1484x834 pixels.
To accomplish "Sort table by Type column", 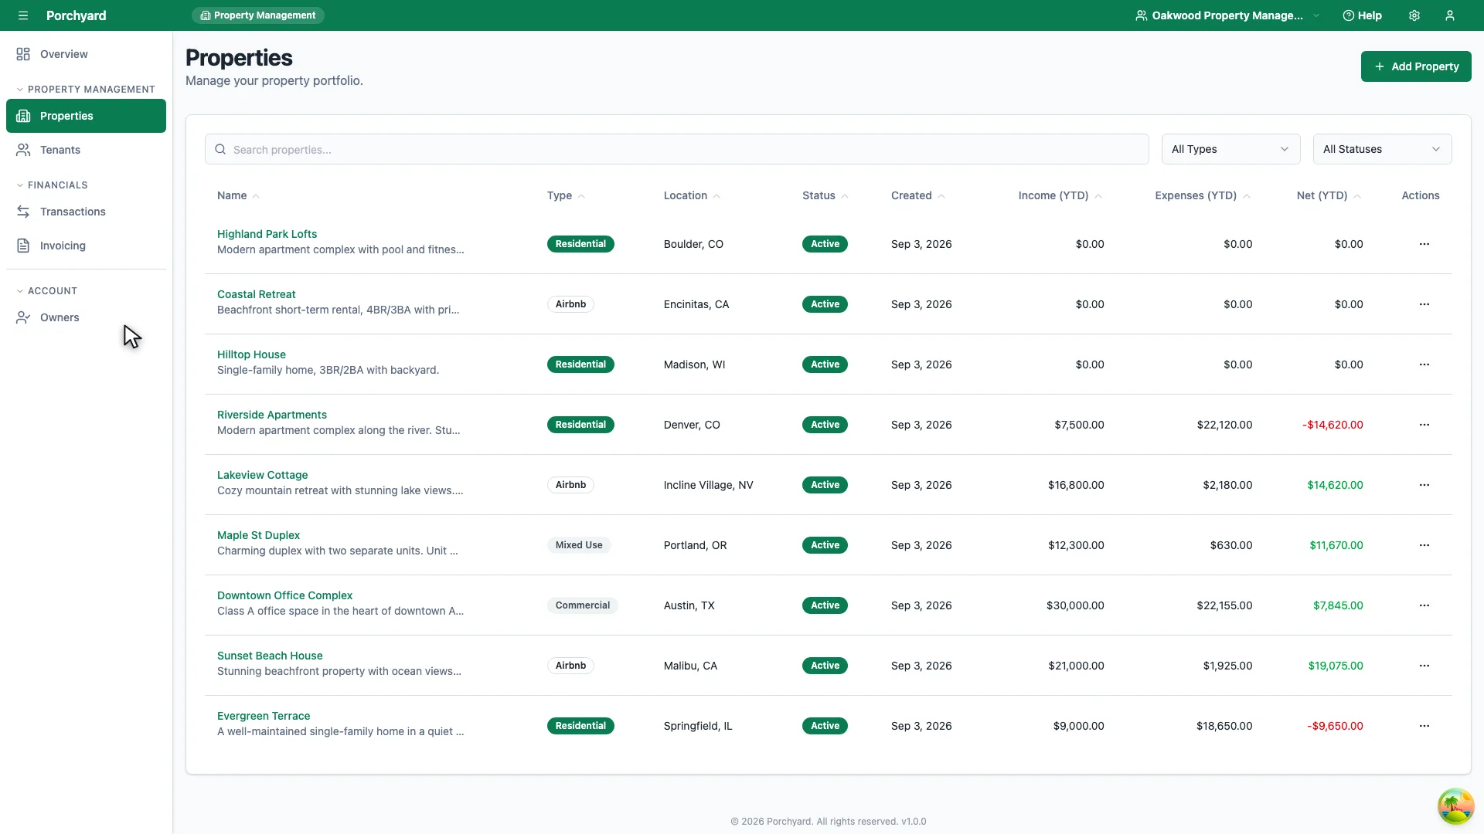I will click(566, 195).
